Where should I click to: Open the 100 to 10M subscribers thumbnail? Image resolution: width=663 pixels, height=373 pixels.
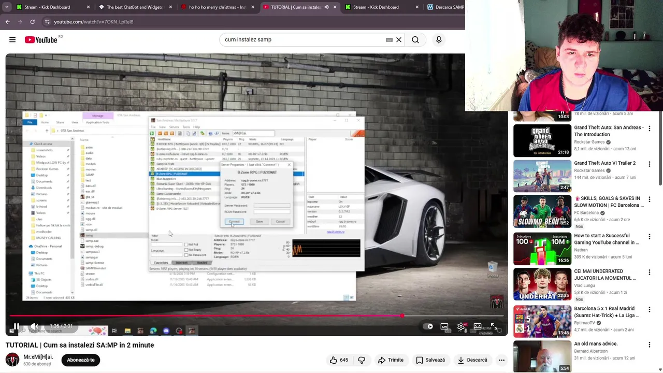coord(542,249)
